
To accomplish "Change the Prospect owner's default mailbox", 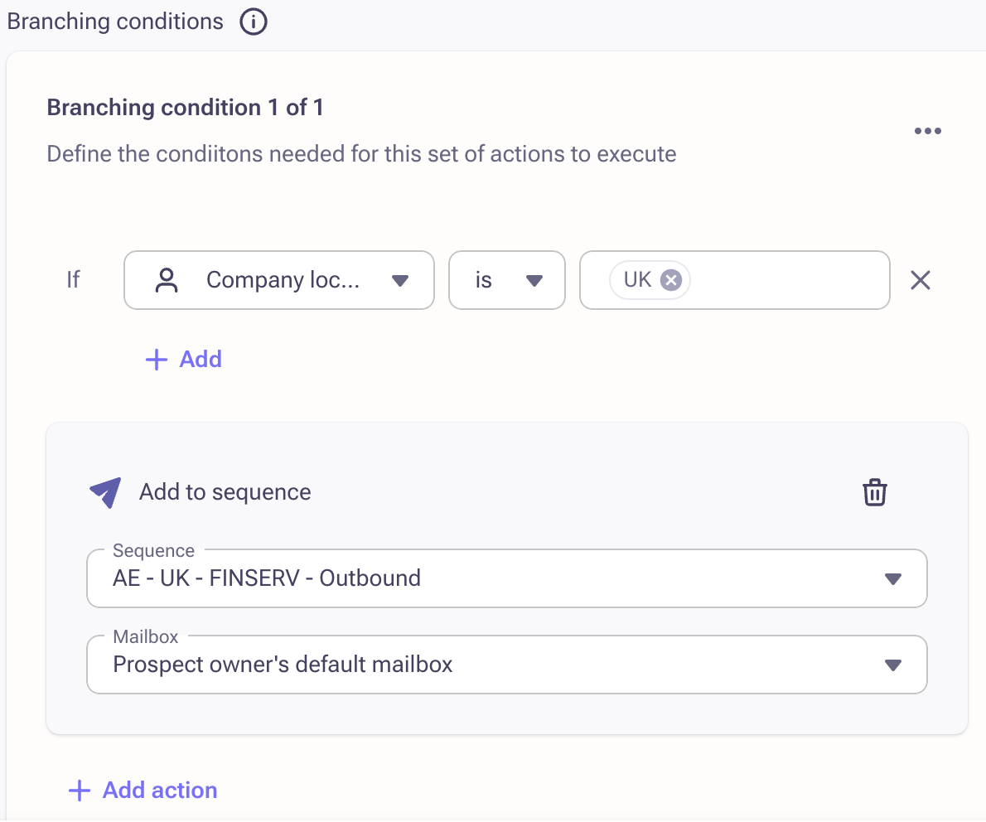I will 505,664.
